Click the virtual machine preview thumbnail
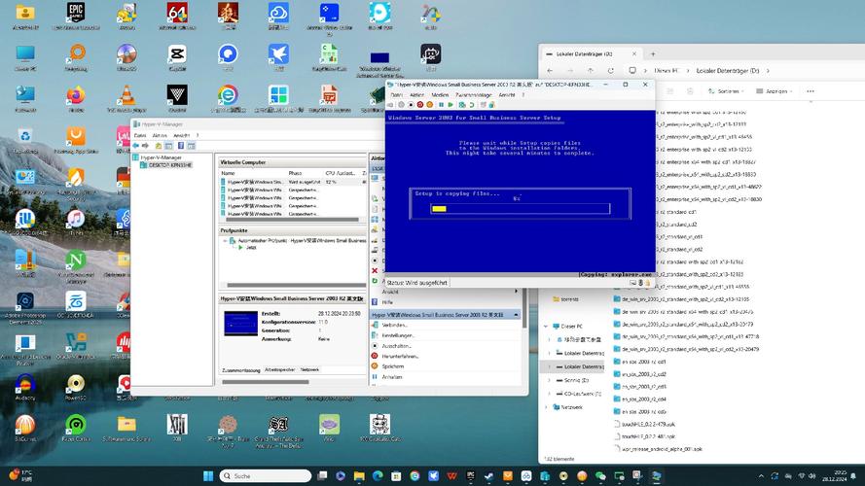 click(240, 324)
